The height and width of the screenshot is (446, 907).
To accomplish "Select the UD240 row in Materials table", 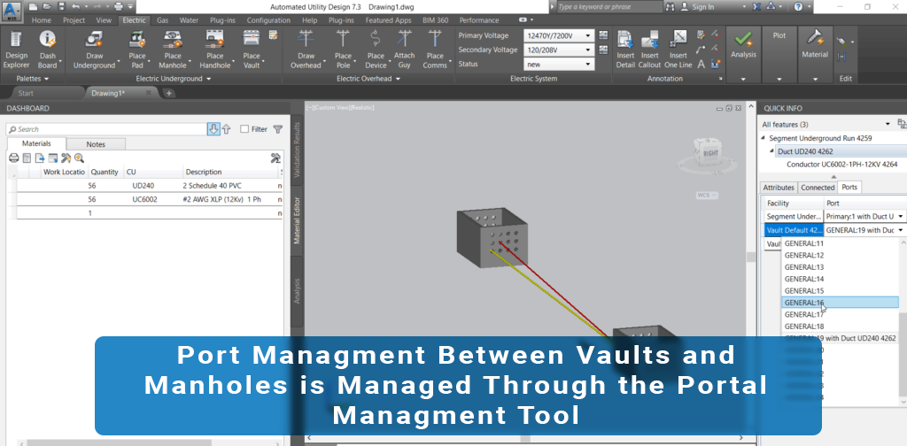I will point(149,186).
